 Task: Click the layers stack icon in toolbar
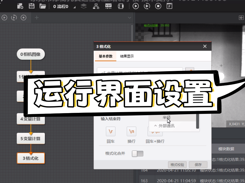point(84,6)
